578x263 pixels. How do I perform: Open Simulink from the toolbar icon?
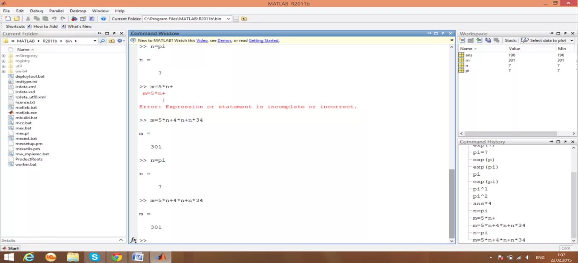[x=74, y=19]
